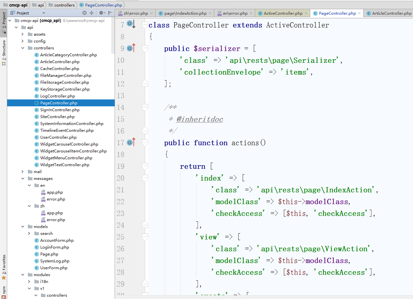Expand the mail folder
This screenshot has width=413, height=299.
click(x=23, y=172)
